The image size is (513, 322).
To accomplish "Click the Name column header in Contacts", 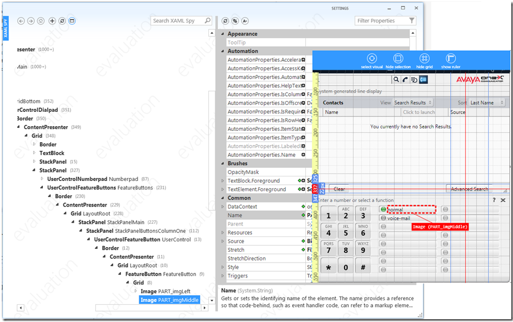I will [362, 112].
